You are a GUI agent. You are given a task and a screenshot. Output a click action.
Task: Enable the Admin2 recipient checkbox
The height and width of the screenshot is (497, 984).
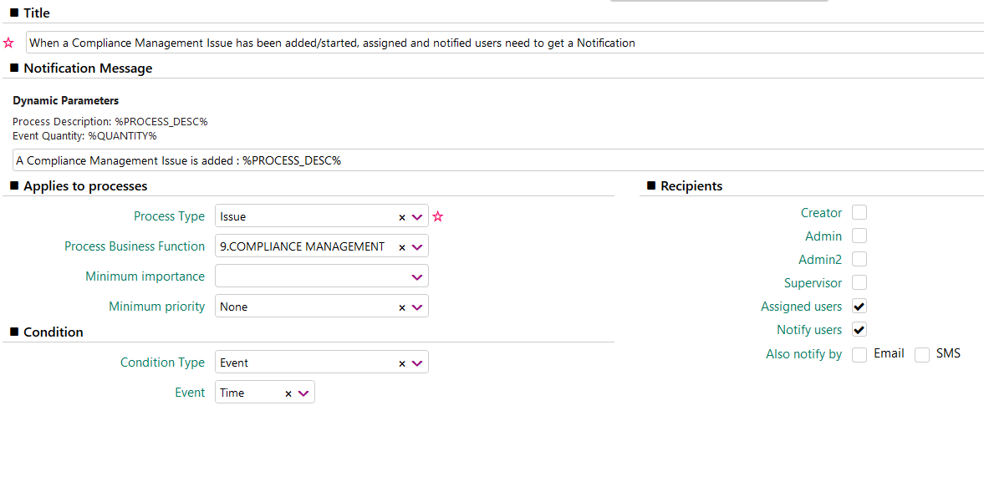[x=859, y=259]
